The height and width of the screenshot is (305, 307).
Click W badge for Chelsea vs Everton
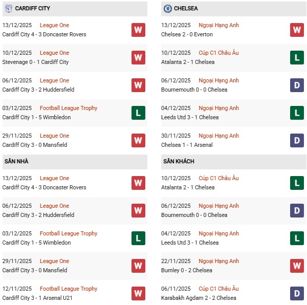[297, 30]
